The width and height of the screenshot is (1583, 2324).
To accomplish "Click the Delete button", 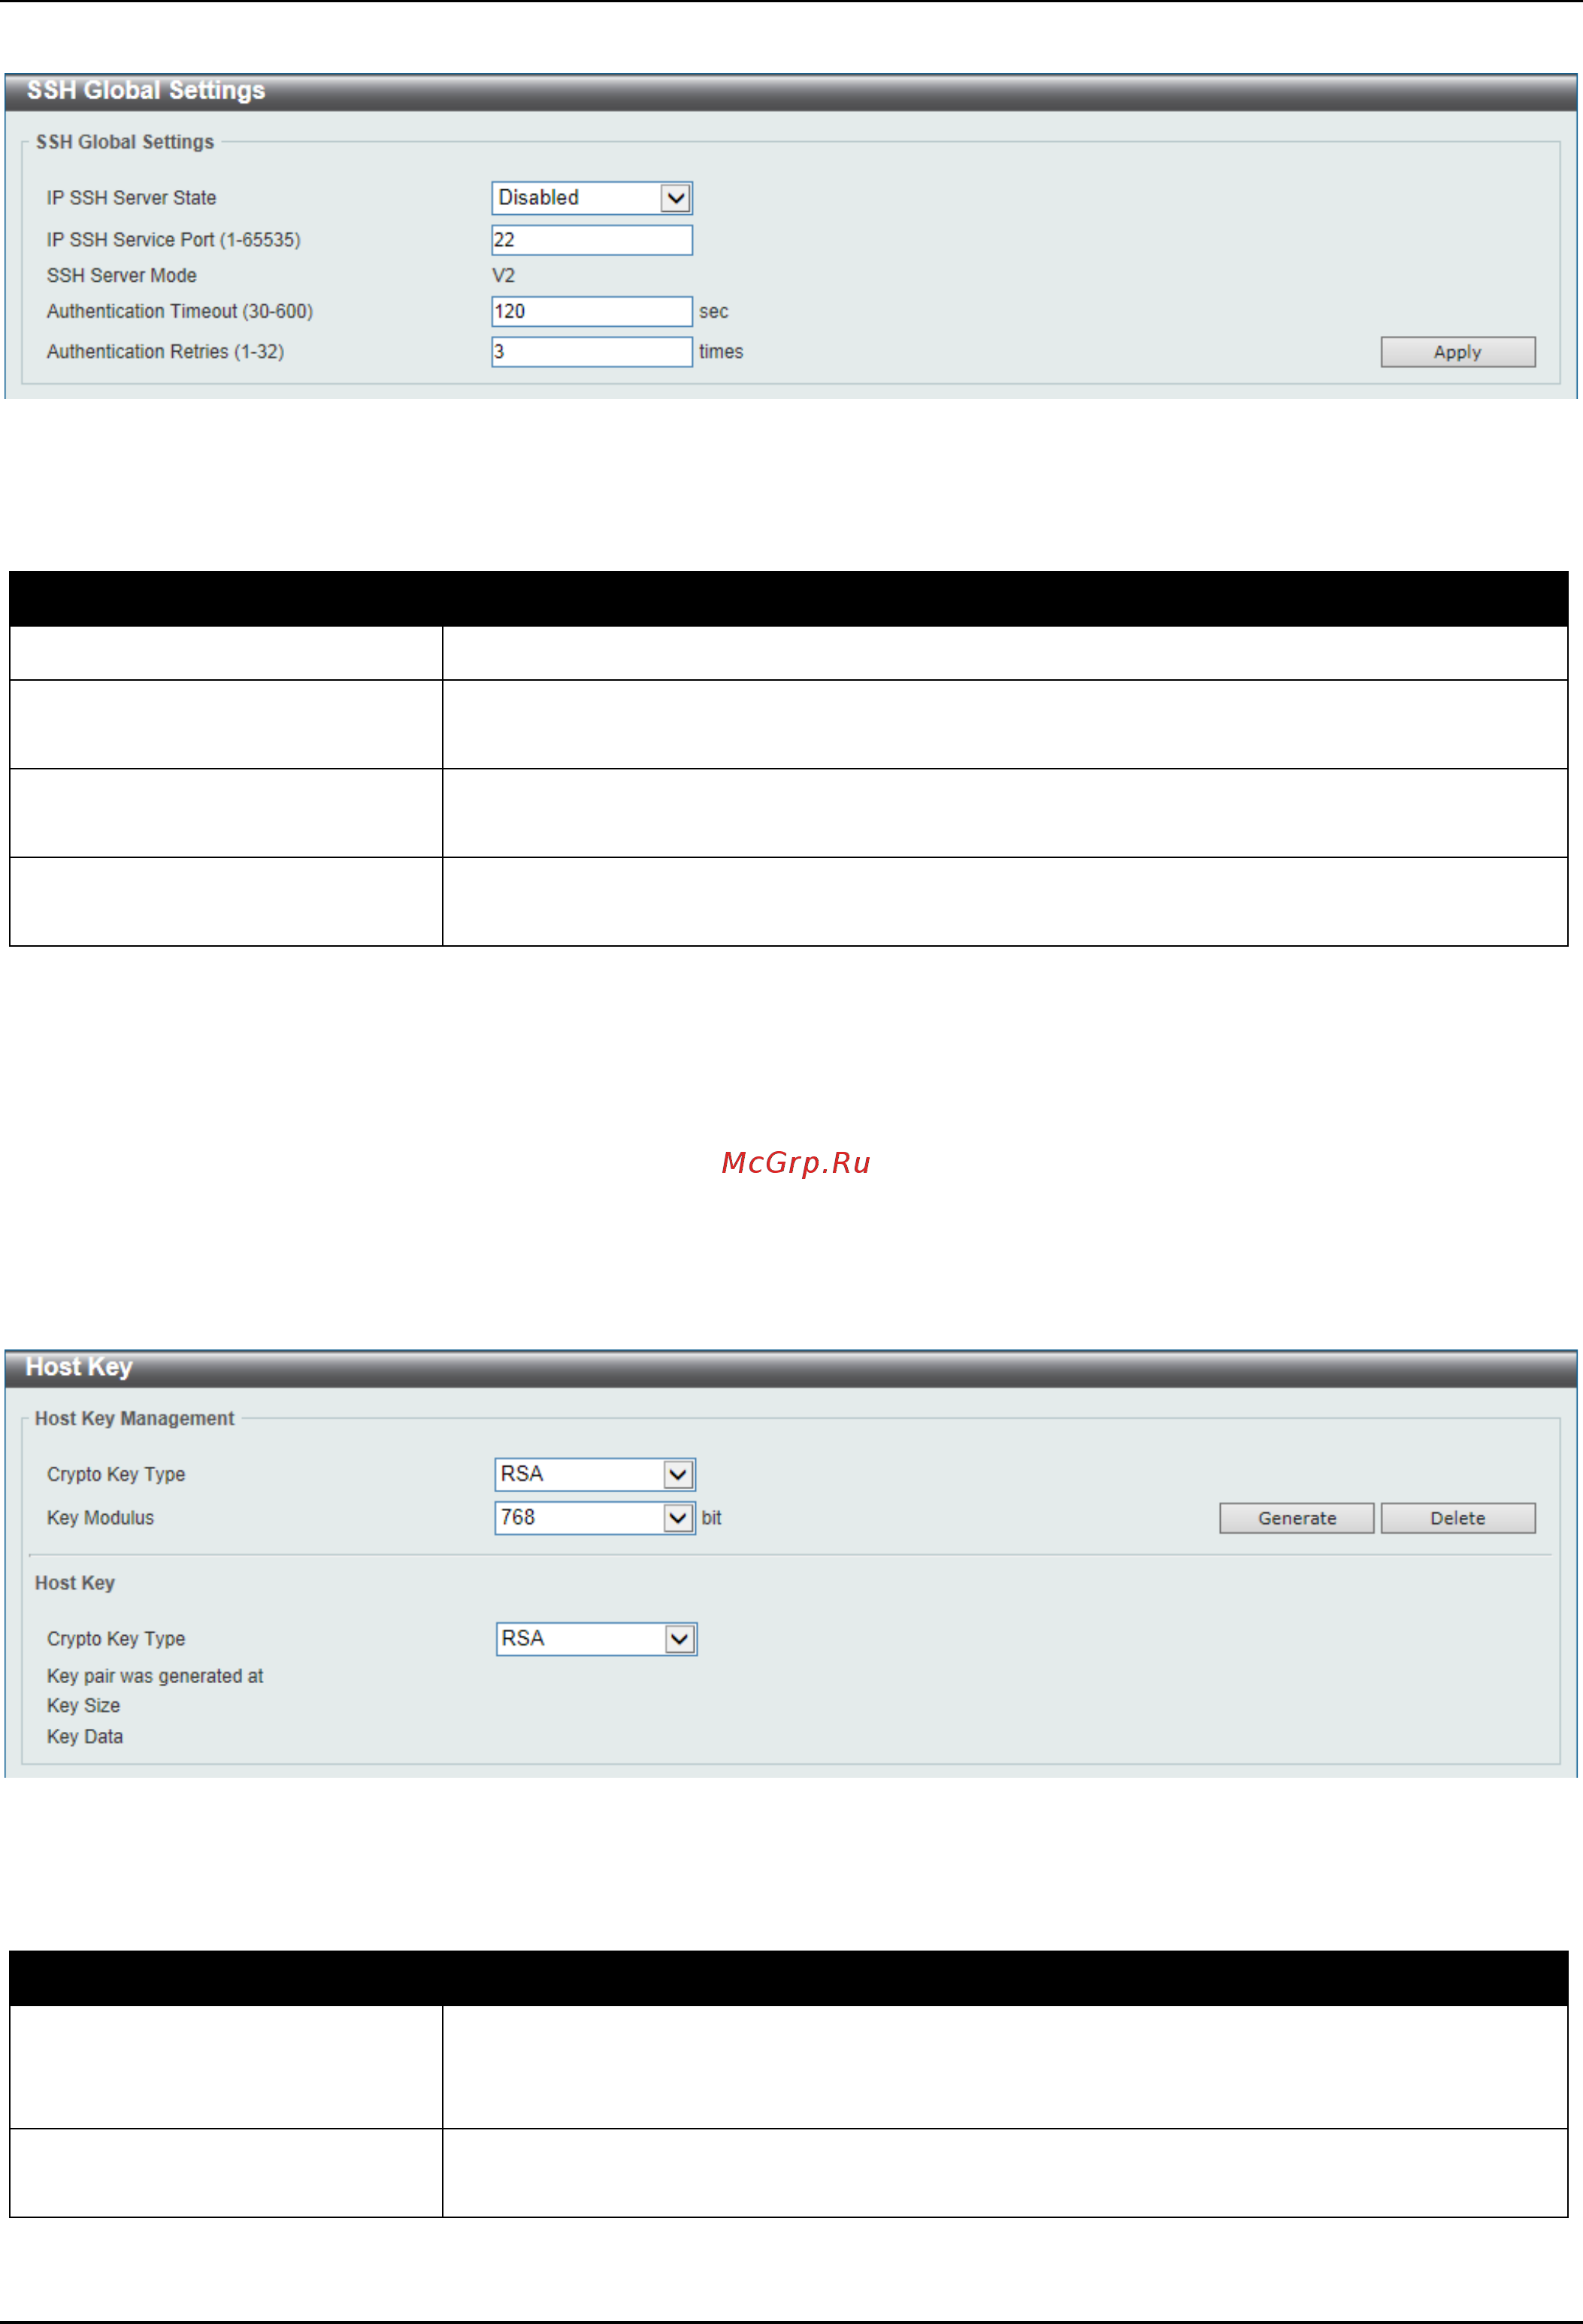I will click(x=1458, y=1518).
